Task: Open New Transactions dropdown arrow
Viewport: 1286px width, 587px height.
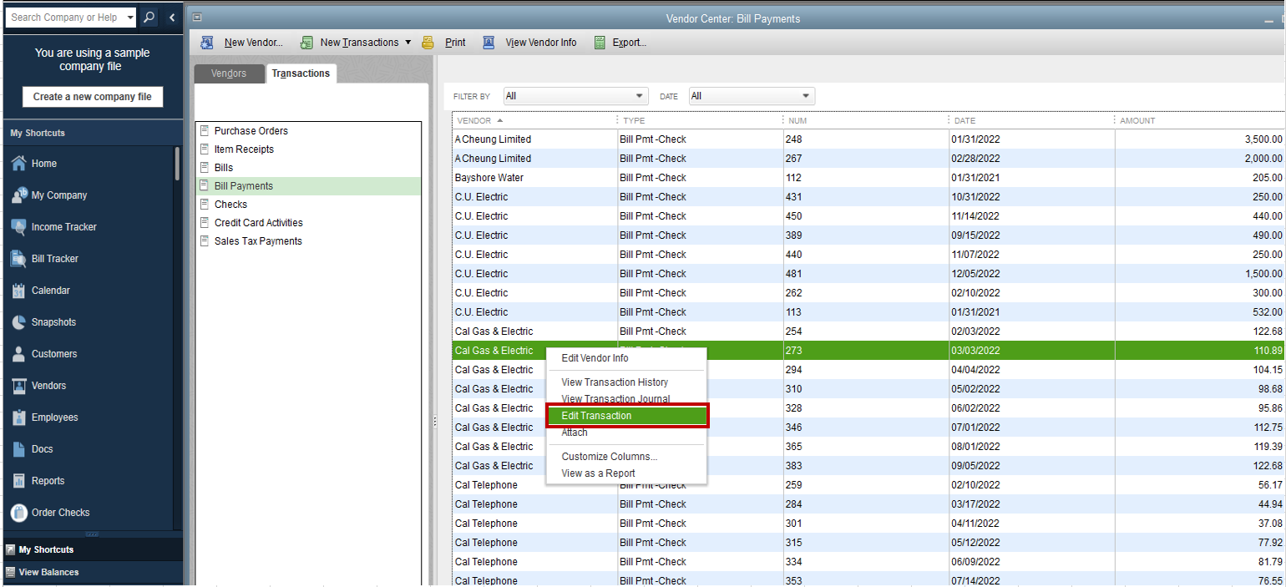Action: point(408,43)
